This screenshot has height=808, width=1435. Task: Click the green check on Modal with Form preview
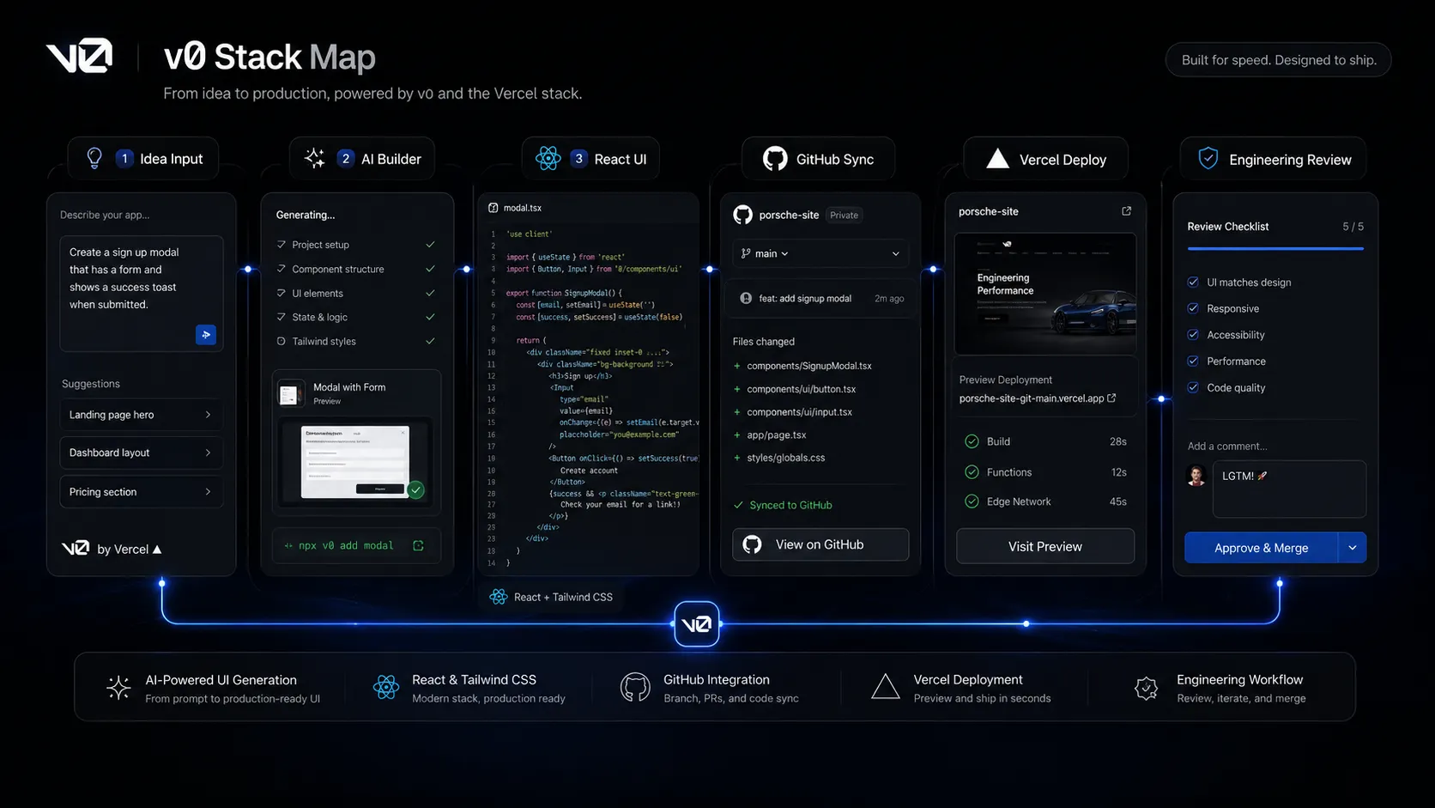coord(416,490)
